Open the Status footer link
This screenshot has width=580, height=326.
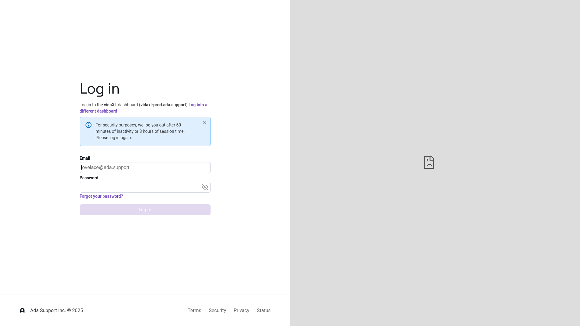click(264, 311)
